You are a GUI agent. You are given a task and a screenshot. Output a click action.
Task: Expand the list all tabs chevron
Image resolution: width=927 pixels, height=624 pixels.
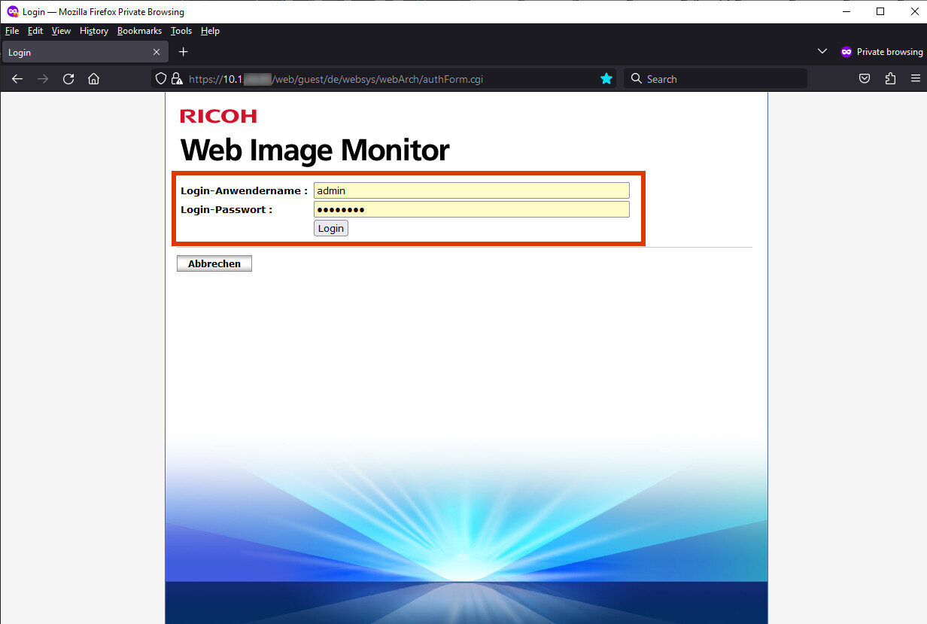(x=822, y=51)
